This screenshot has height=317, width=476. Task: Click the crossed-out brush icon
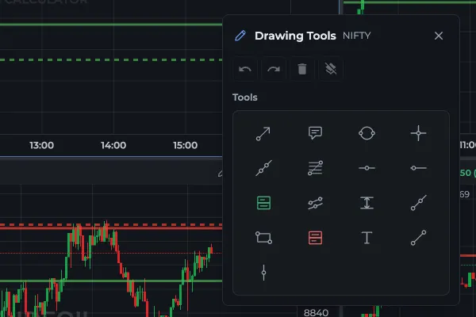[331, 69]
